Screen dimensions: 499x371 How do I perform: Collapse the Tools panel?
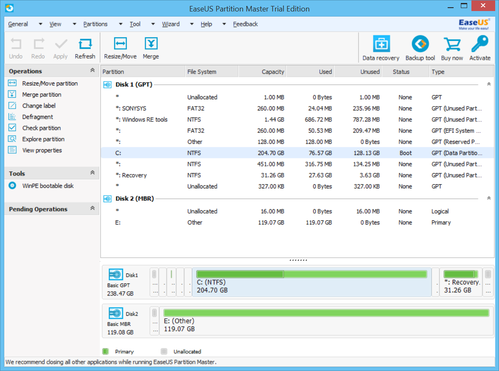pos(93,173)
